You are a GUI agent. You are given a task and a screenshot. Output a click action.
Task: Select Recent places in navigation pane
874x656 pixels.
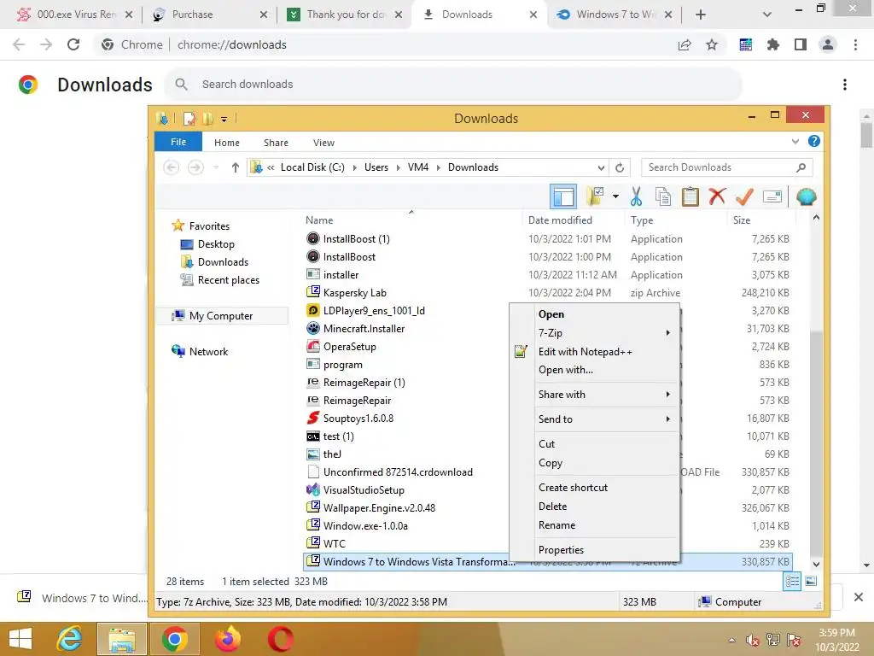click(219, 280)
